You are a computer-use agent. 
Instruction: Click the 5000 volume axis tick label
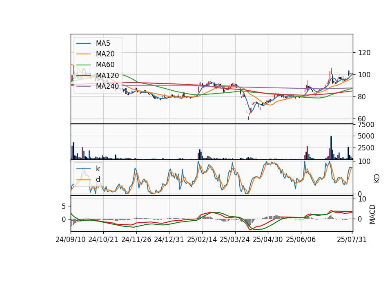tap(366, 136)
